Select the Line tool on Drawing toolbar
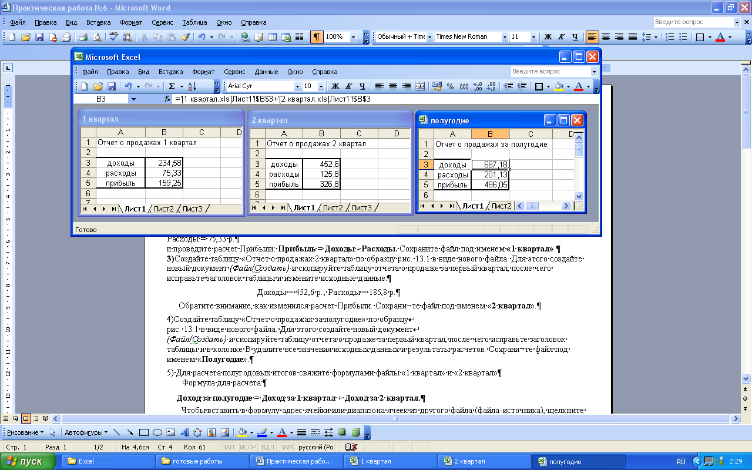Image resolution: width=752 pixels, height=470 pixels. click(x=116, y=432)
